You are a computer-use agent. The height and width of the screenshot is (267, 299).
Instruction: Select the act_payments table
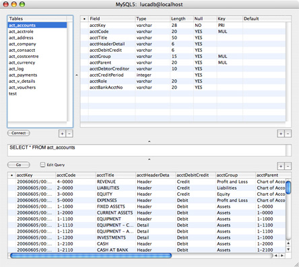coord(37,75)
